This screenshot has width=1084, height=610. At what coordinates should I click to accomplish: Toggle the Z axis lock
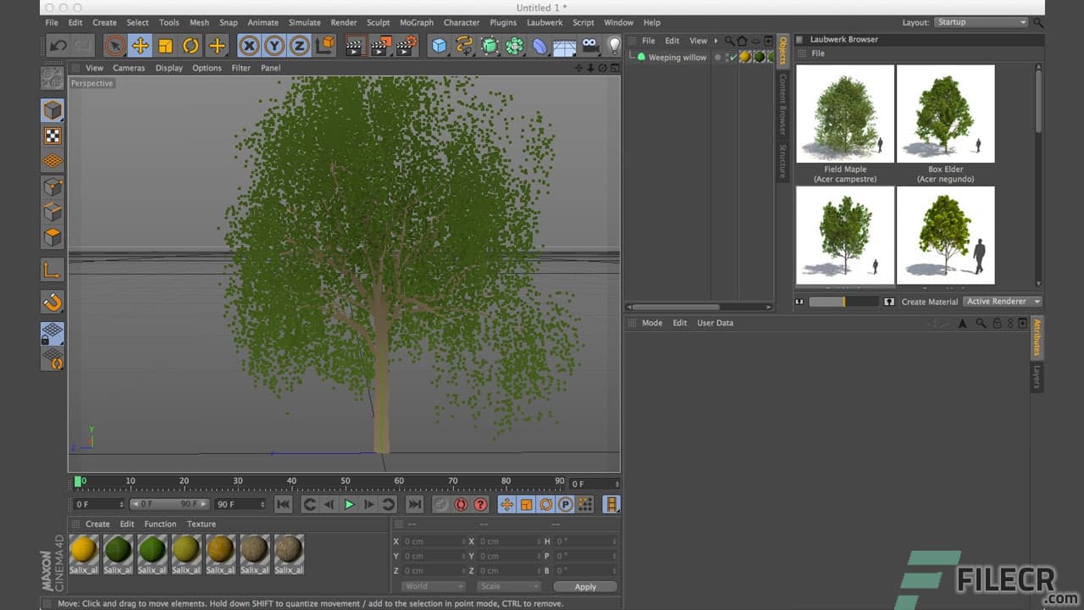(x=297, y=46)
